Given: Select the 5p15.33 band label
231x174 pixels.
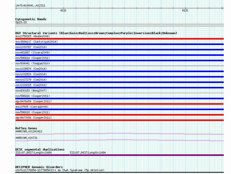Looking at the screenshot, I should click(21, 22).
